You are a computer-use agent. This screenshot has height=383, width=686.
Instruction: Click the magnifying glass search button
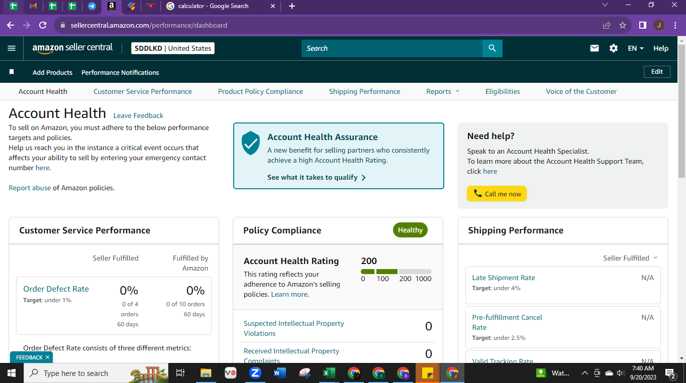click(492, 48)
